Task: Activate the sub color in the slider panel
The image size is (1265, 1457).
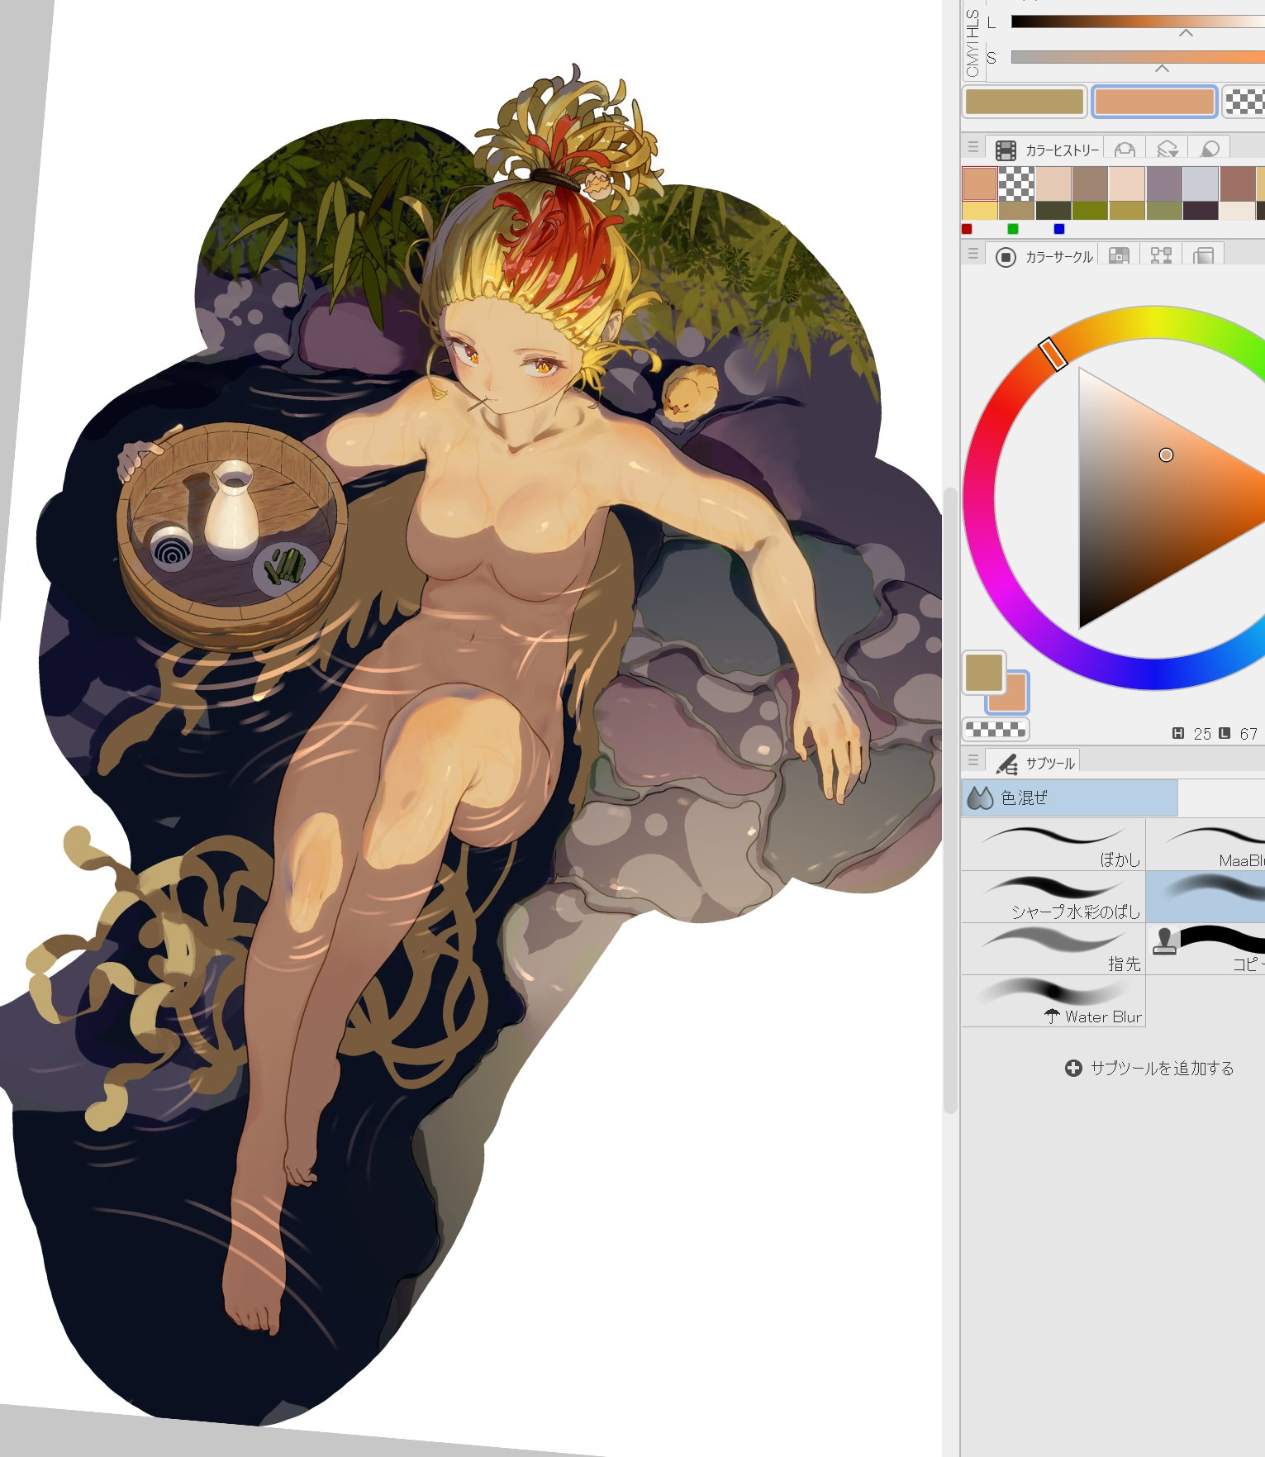Action: pos(1153,102)
